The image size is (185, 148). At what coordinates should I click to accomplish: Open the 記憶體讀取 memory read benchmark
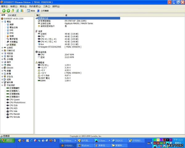[x=13, y=88]
